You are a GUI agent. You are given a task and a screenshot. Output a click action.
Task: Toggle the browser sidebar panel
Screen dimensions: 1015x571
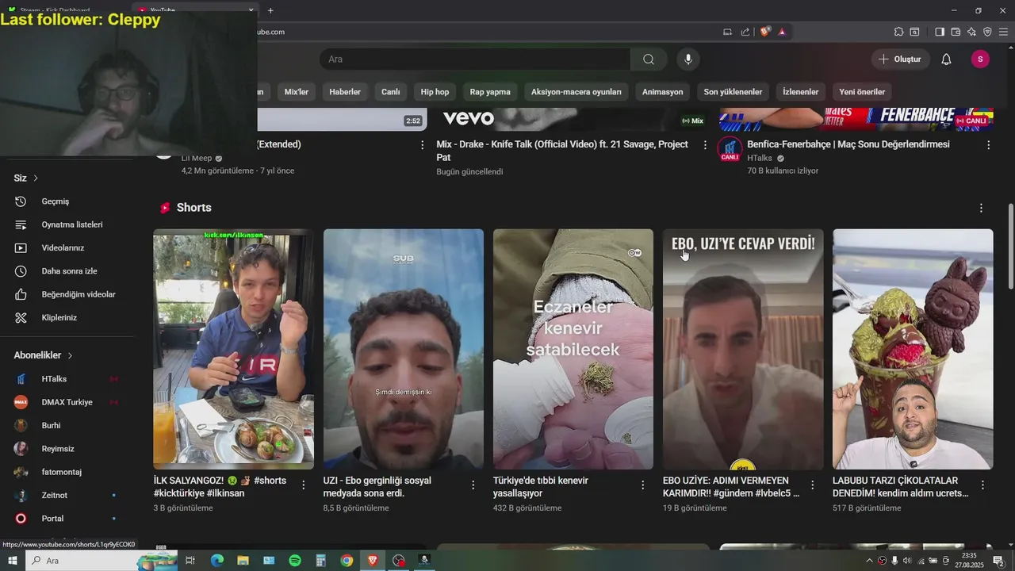[x=940, y=32]
